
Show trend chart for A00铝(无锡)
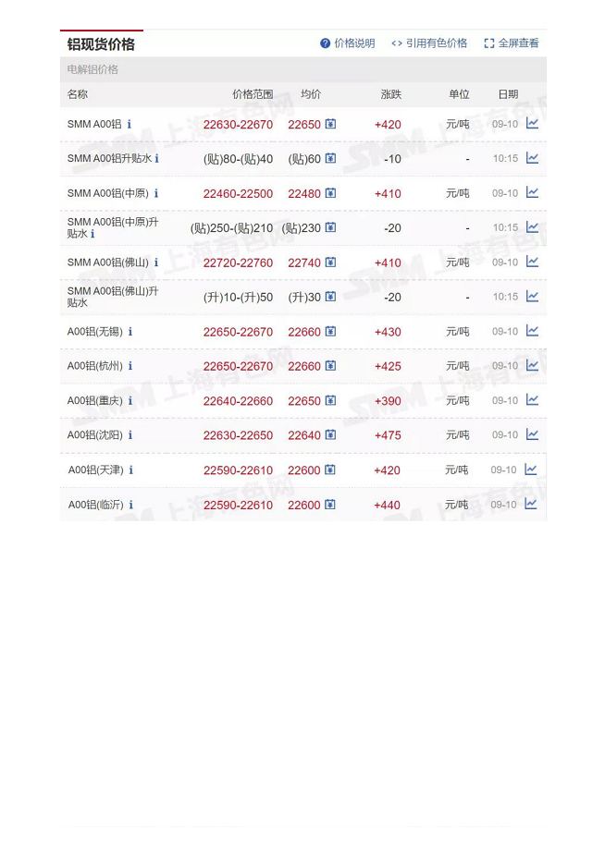click(532, 331)
